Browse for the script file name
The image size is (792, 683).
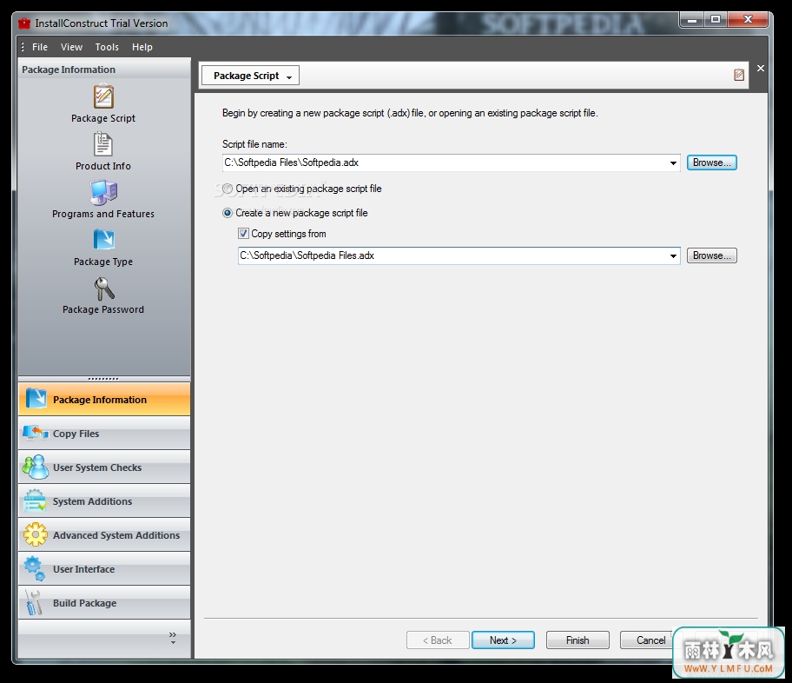pos(712,162)
